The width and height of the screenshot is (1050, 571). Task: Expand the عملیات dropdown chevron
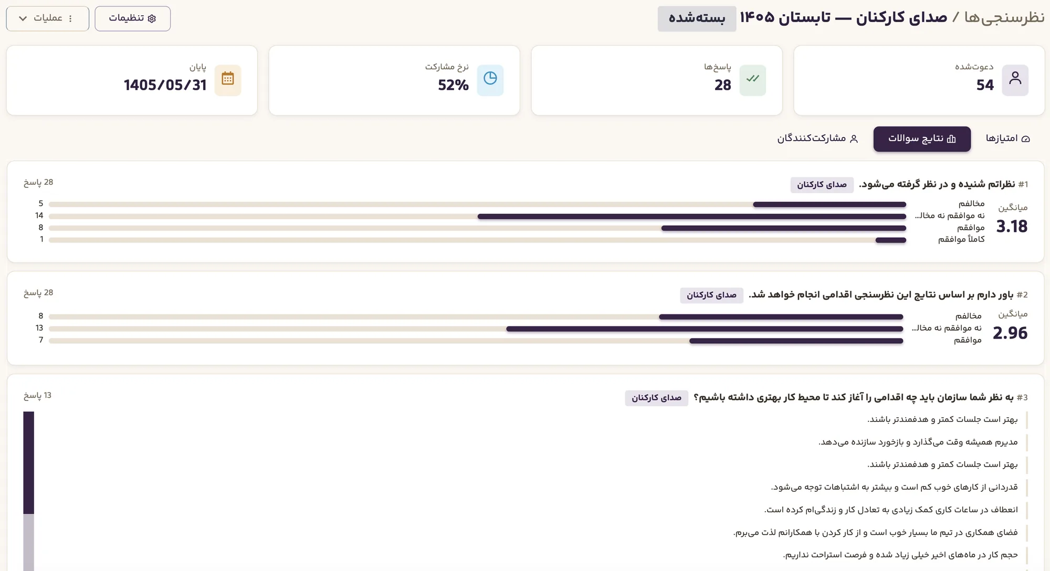coord(23,18)
